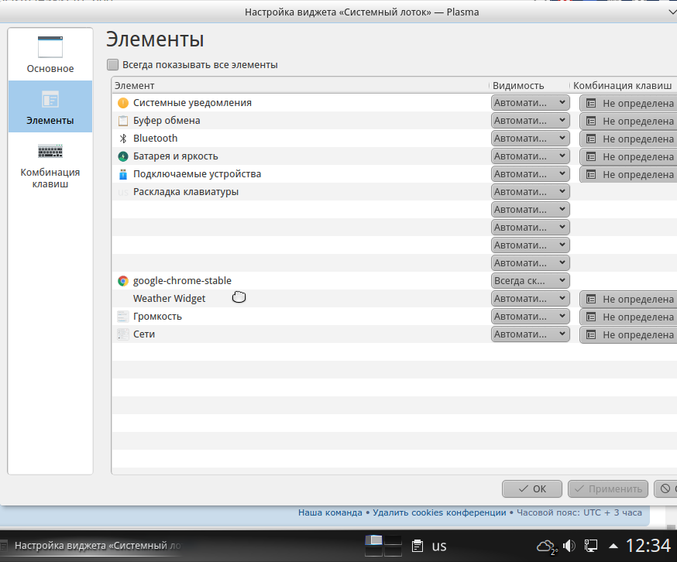Select the Системные уведомления row text
This screenshot has width=677, height=562.
(192, 103)
